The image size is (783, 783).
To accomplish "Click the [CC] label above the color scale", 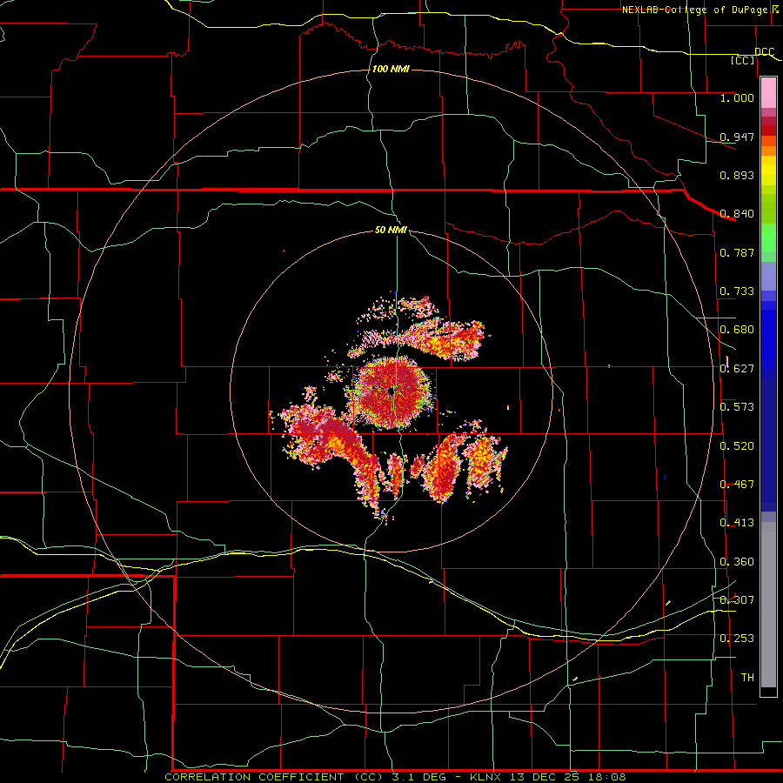I will (x=743, y=60).
